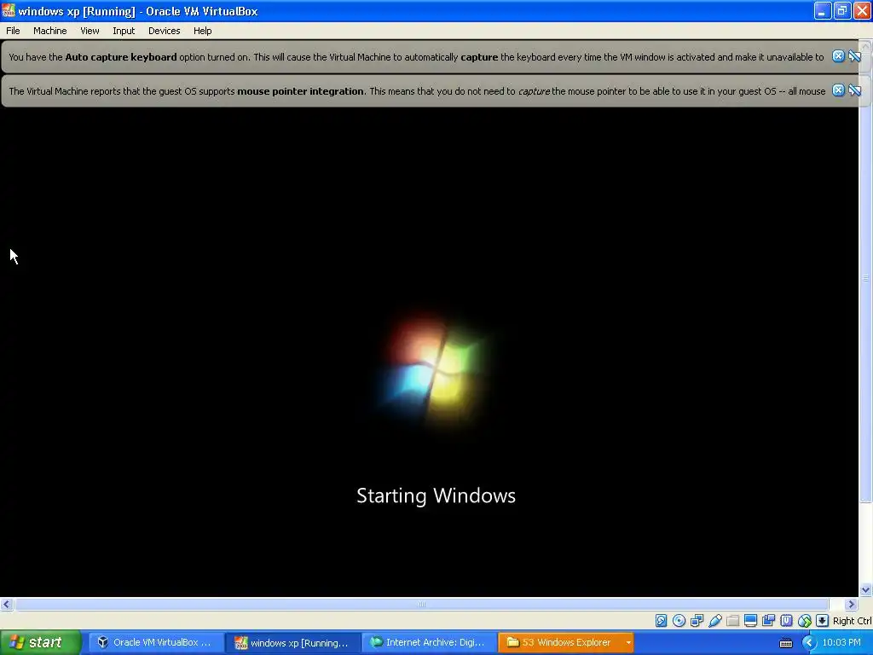Click the CPU virtualization chip status icon

pos(786,621)
